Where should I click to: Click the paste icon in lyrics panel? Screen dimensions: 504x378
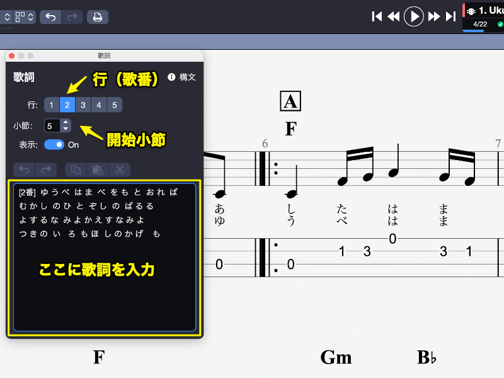click(x=96, y=169)
